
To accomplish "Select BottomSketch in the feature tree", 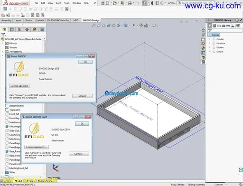I will (x=17, y=106).
